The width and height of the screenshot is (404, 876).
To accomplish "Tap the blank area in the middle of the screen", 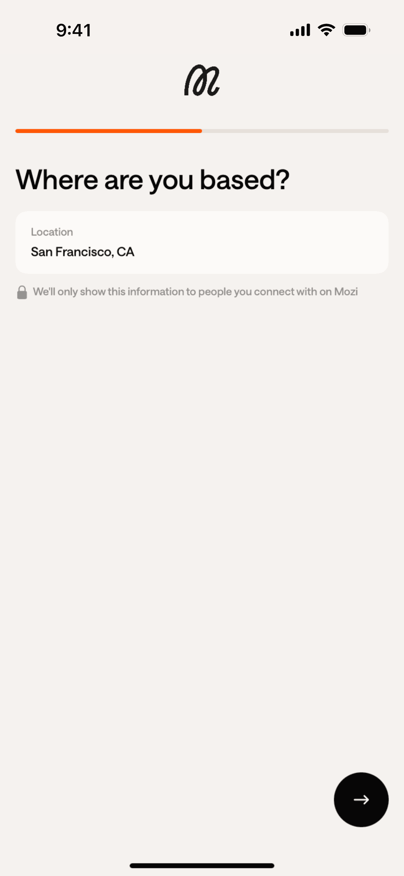I will (202, 514).
